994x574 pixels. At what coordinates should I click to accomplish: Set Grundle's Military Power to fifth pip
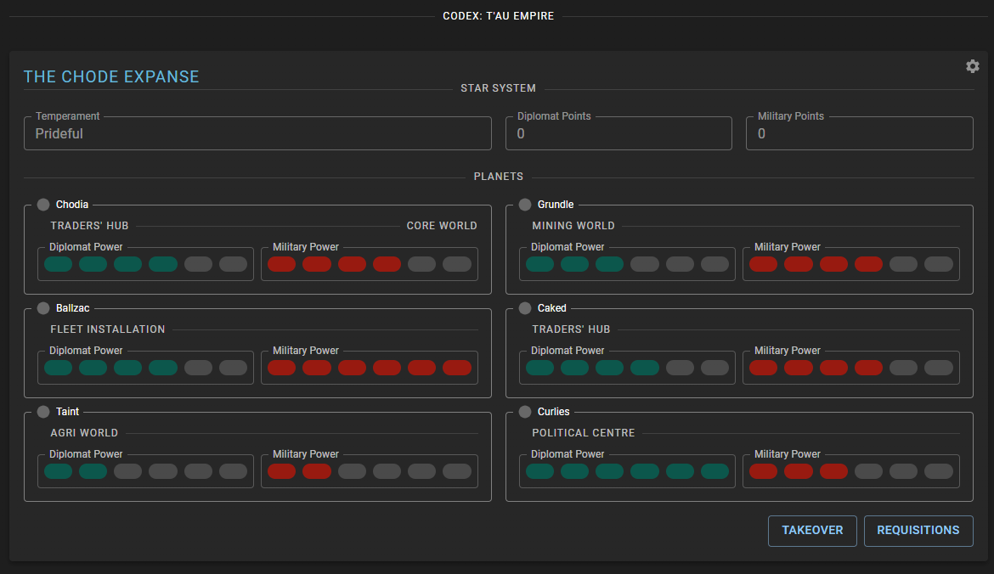point(904,264)
